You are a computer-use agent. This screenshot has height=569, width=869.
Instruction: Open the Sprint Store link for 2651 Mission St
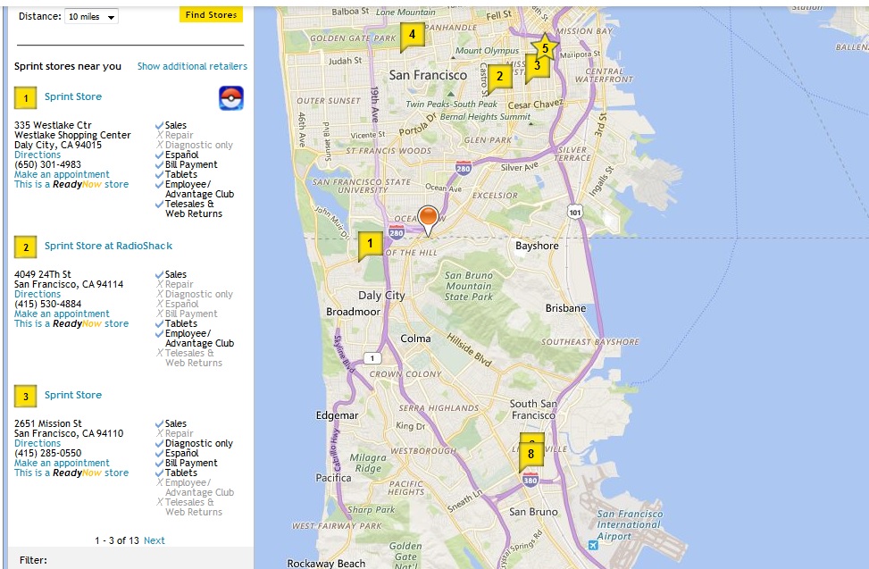click(73, 395)
